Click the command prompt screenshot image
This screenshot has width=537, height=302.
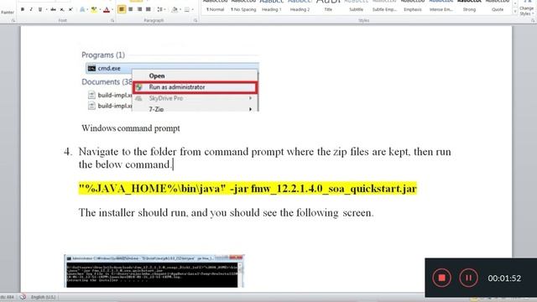(x=154, y=271)
